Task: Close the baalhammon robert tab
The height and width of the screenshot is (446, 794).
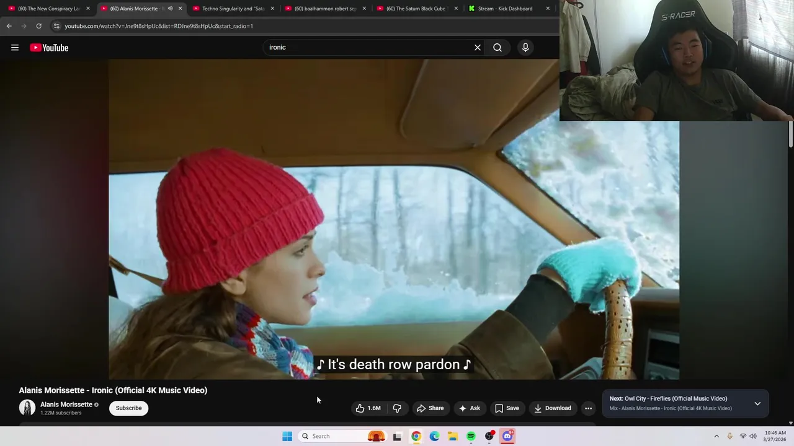Action: click(364, 9)
